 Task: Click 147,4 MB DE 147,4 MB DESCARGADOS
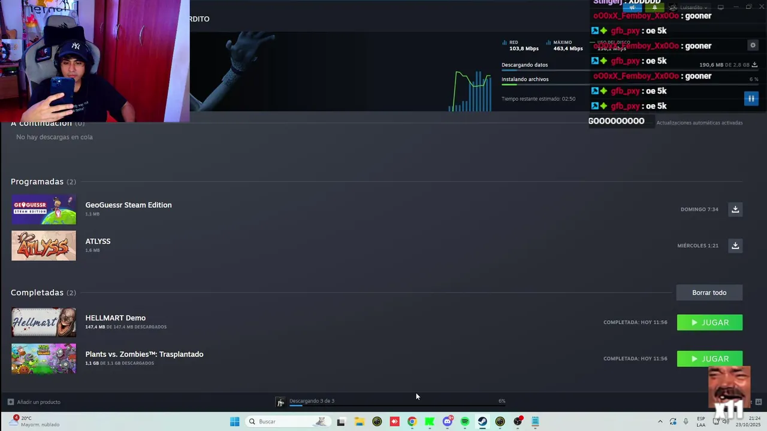click(x=126, y=327)
